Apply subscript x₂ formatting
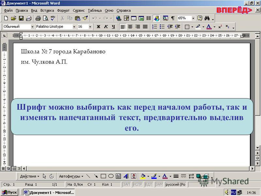Screen dimensions: 261x196 coord(227,27)
